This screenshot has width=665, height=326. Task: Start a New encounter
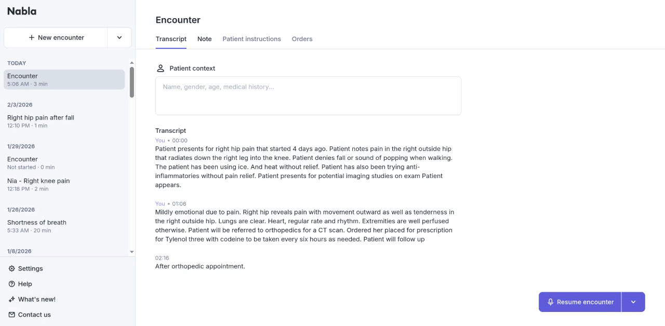[56, 38]
